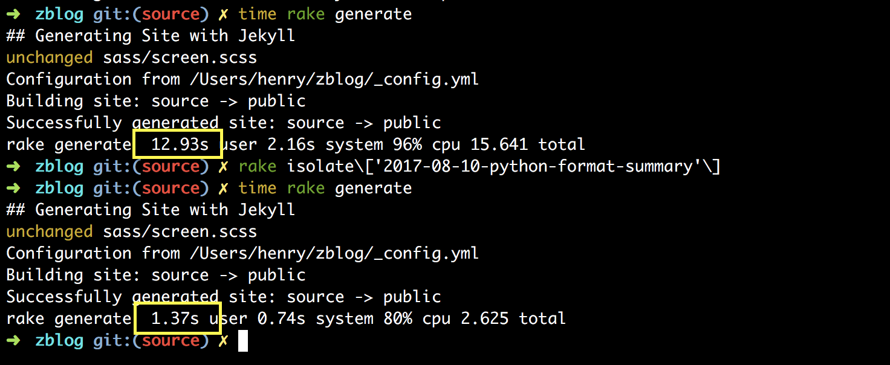Click the yellow ✗ before rake isolate
The image size is (890, 365).
click(223, 167)
